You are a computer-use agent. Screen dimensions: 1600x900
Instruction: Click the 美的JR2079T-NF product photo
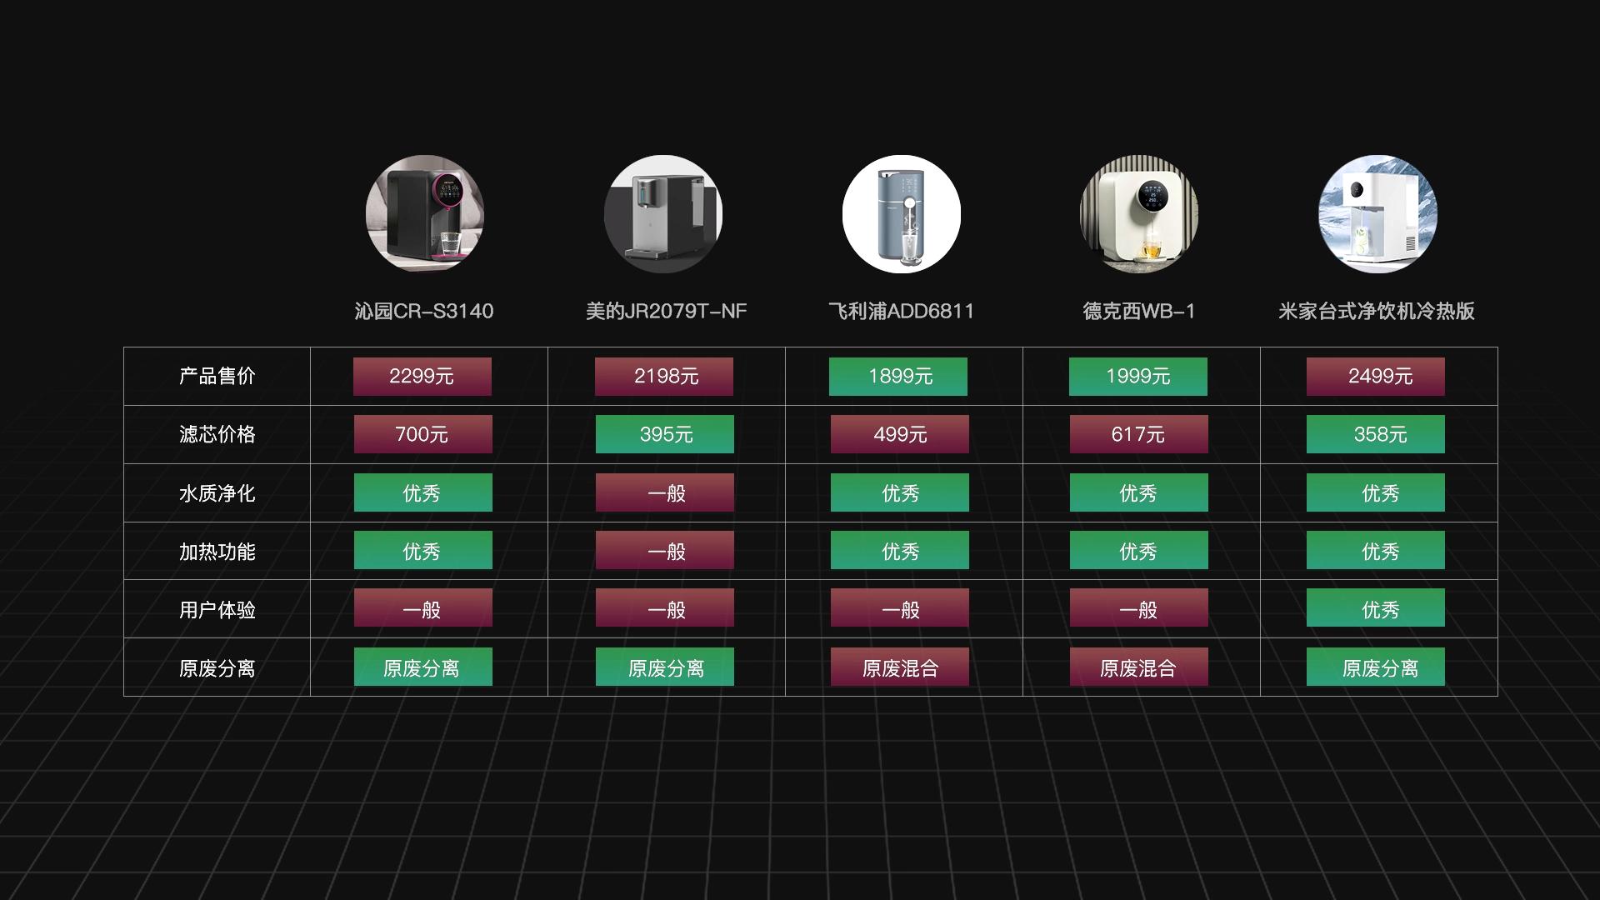663,214
